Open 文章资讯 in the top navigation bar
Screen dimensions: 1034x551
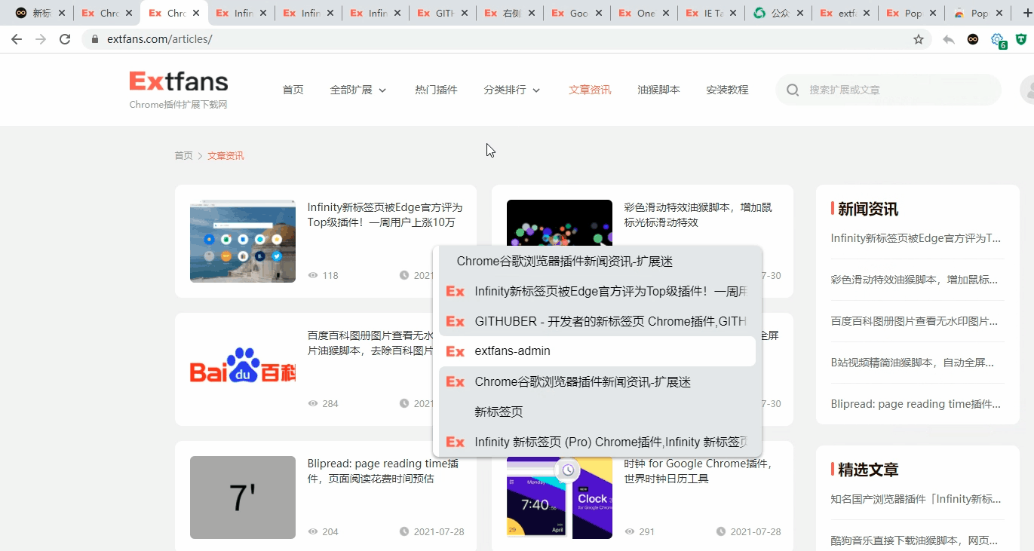pos(590,90)
